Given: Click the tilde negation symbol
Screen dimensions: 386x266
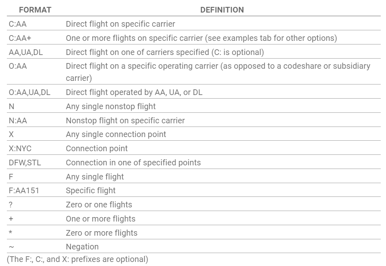Looking at the screenshot, I should click(11, 247).
